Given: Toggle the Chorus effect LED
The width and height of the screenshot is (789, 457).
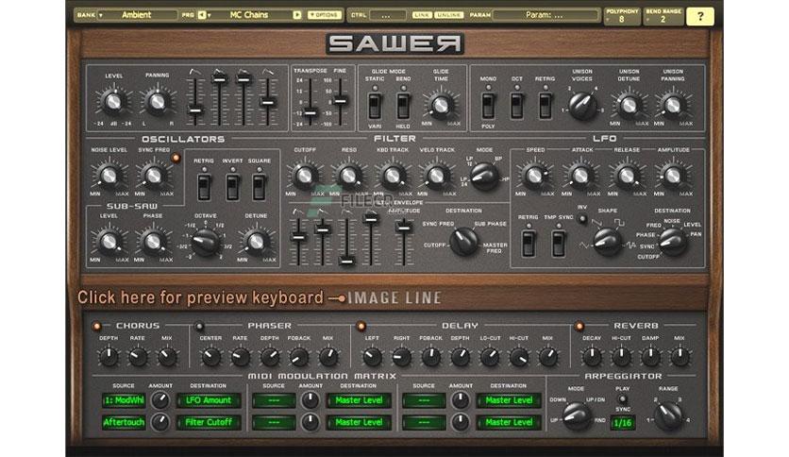Looking at the screenshot, I should click(x=96, y=327).
